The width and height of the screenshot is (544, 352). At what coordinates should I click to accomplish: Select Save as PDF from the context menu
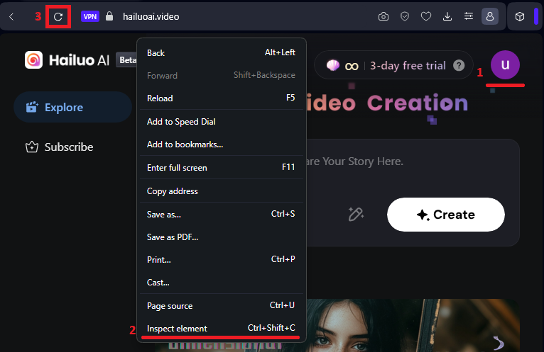click(x=173, y=237)
